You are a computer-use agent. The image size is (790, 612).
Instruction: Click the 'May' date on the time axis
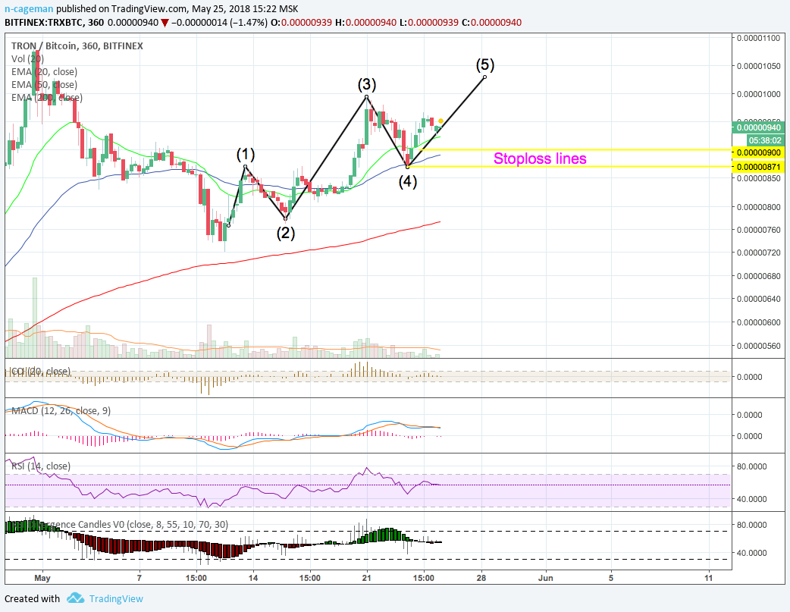pos(42,578)
